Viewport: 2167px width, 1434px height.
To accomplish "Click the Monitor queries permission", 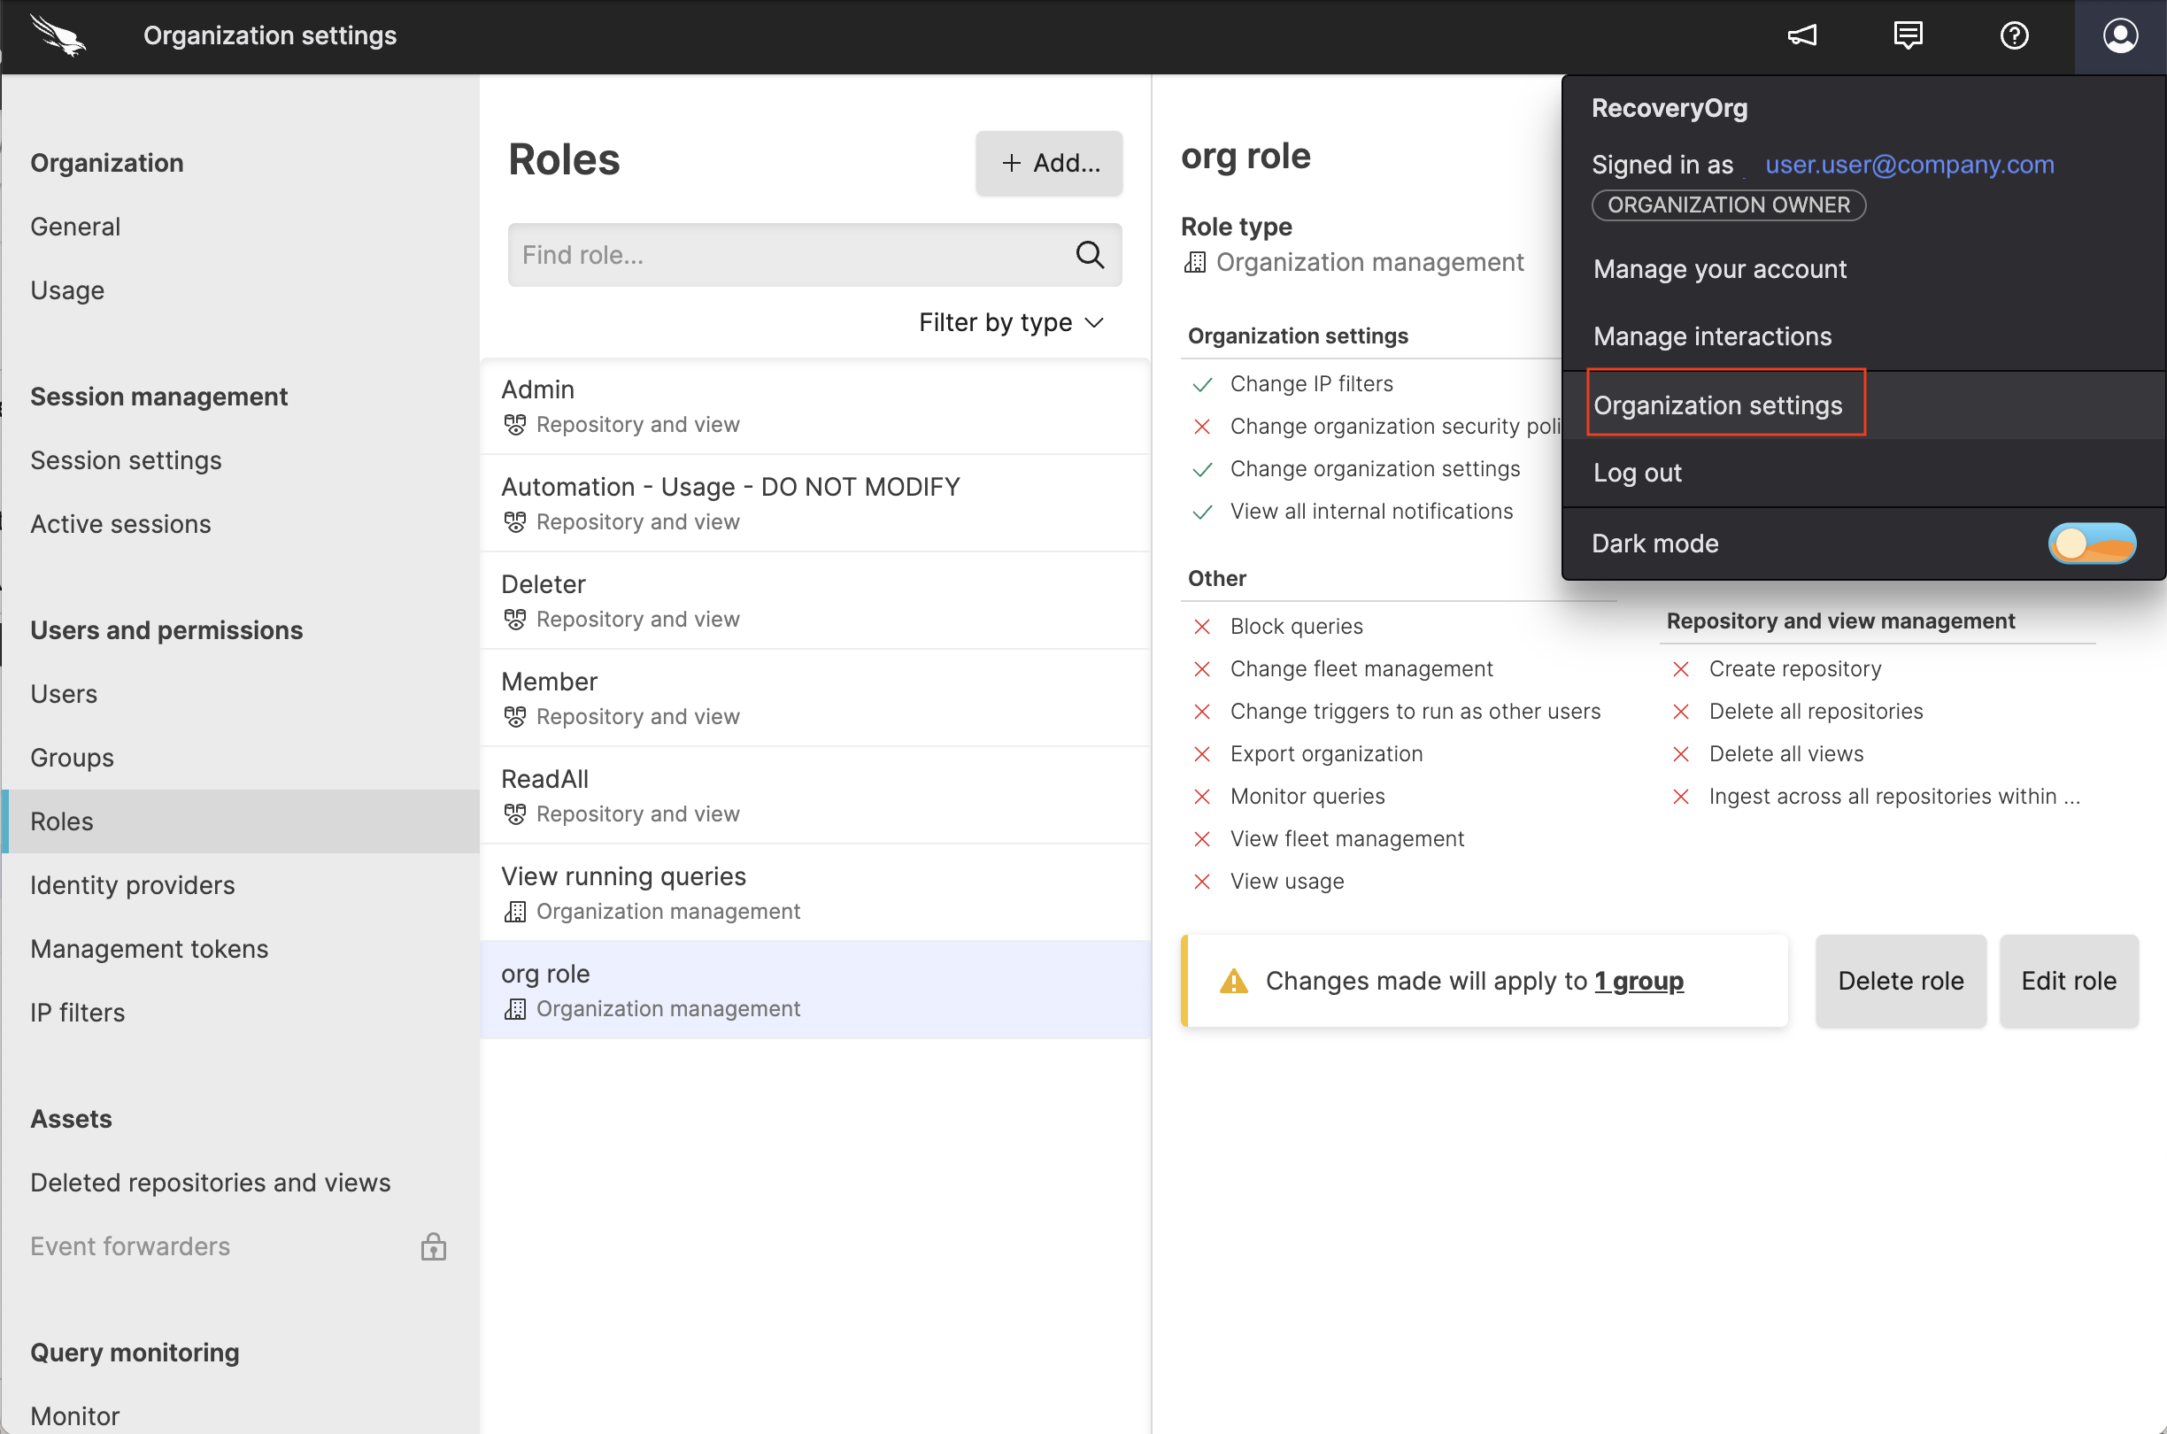I will (x=1307, y=797).
